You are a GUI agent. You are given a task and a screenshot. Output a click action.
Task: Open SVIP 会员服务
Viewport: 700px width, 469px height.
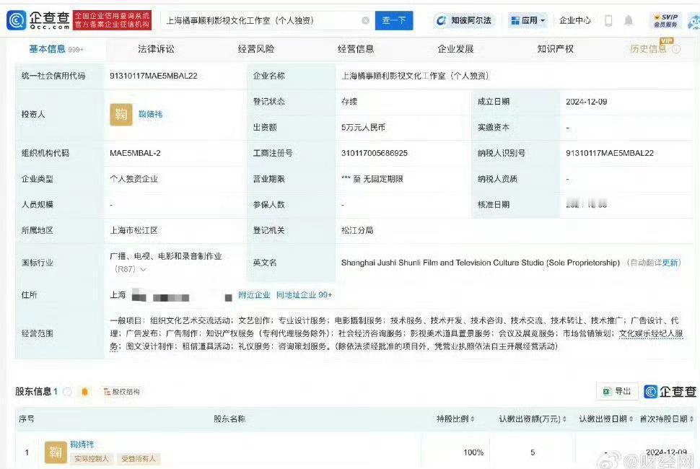tap(665, 20)
